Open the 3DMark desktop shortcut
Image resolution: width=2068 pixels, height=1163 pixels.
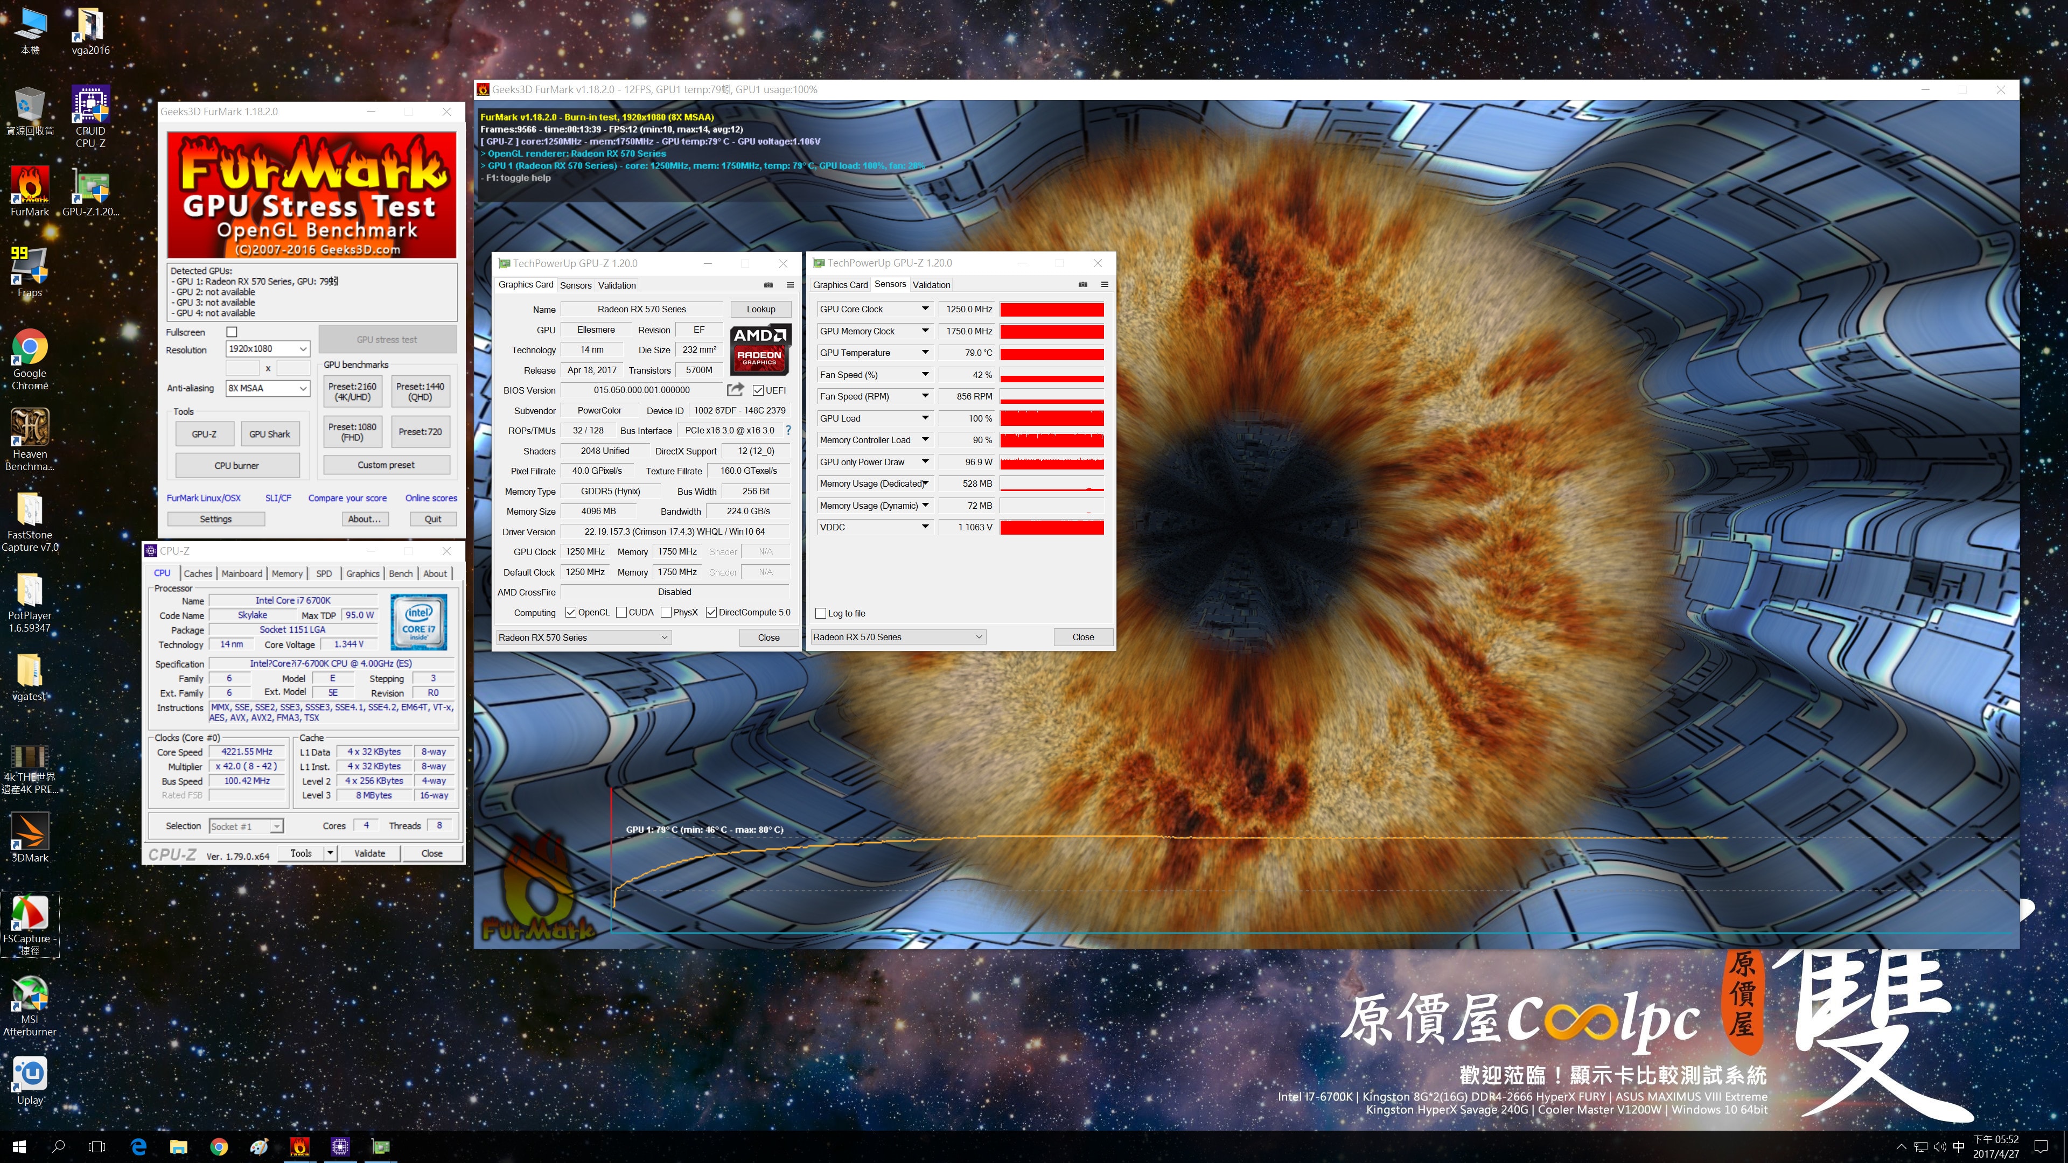pyautogui.click(x=30, y=837)
